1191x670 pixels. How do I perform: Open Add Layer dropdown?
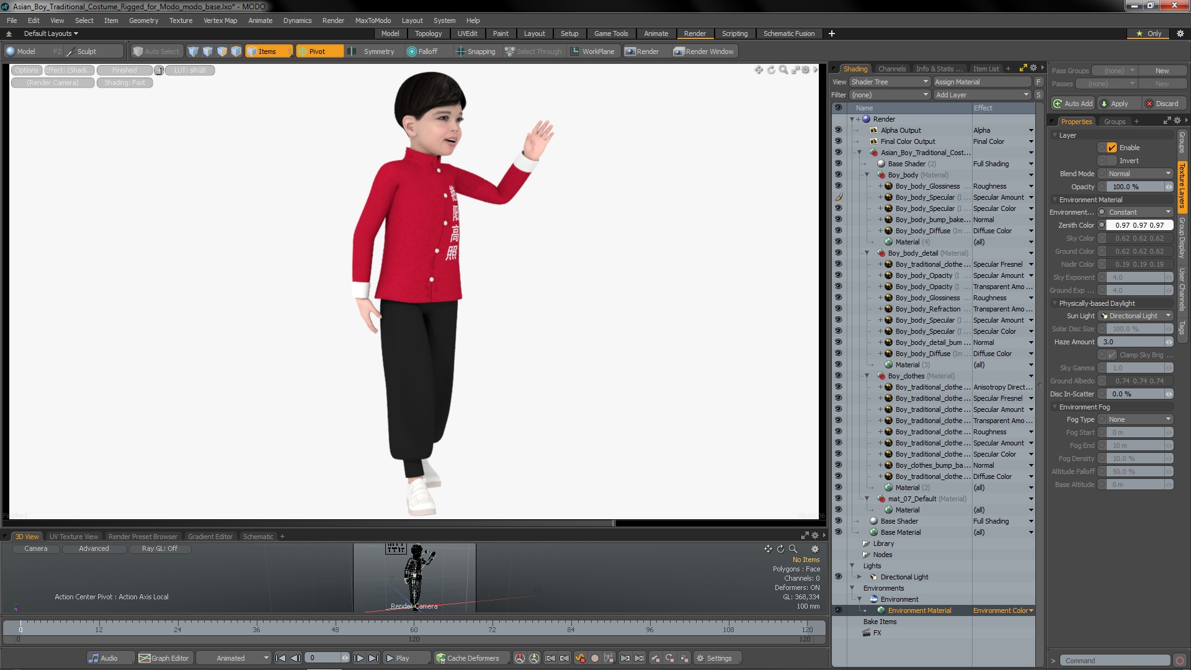point(982,95)
